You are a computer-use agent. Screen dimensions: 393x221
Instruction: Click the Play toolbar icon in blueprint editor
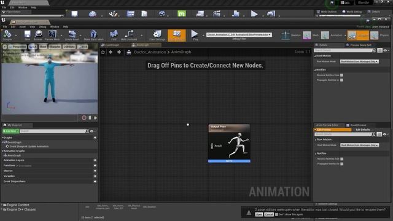click(195, 34)
